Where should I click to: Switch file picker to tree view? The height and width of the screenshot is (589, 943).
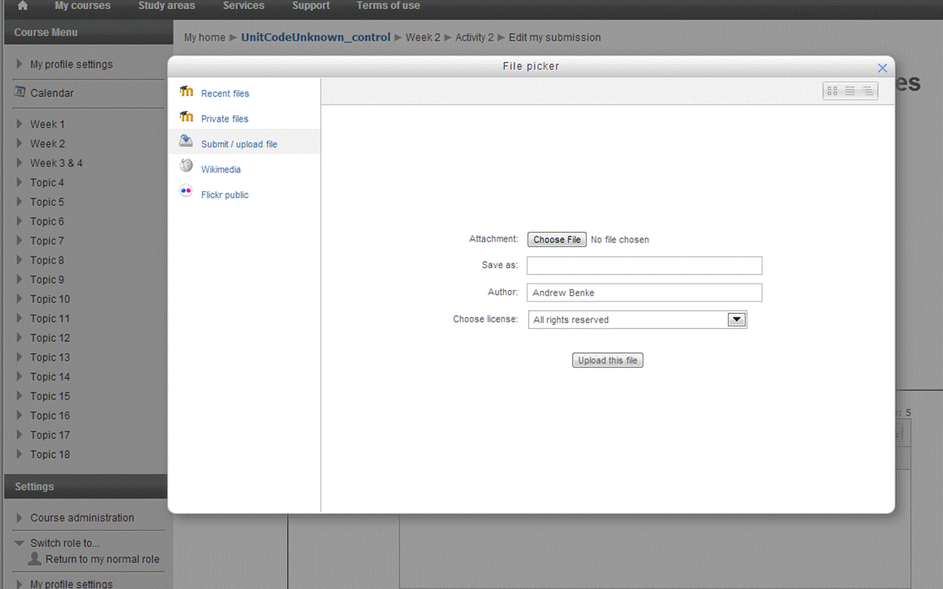coord(868,92)
